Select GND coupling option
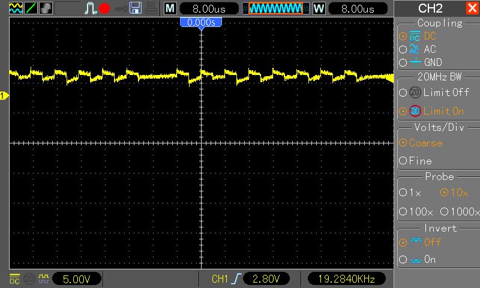 (431, 62)
